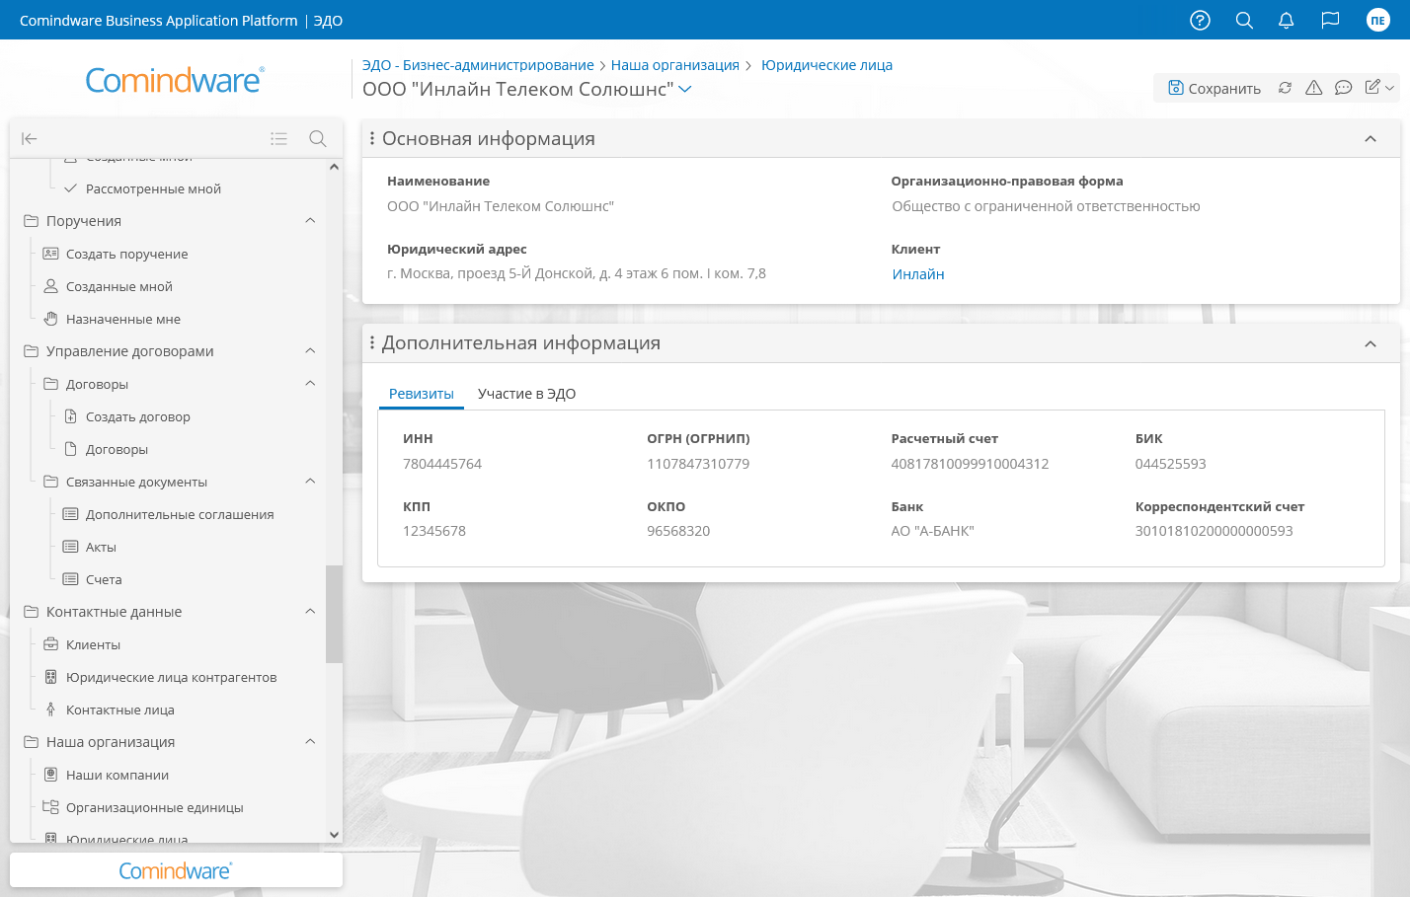Collapse the Связанные документы folder
Viewport: 1410px width, 897px height.
pos(310,482)
